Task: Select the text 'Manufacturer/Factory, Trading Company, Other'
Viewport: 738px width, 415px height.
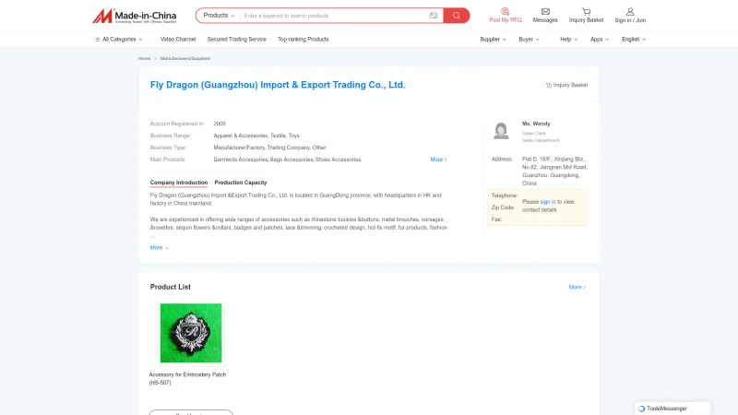Action: coord(269,148)
